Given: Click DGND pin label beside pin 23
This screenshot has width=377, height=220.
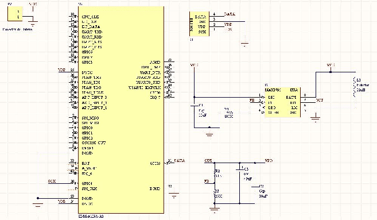Looking at the screenshot, I should coord(87,199).
